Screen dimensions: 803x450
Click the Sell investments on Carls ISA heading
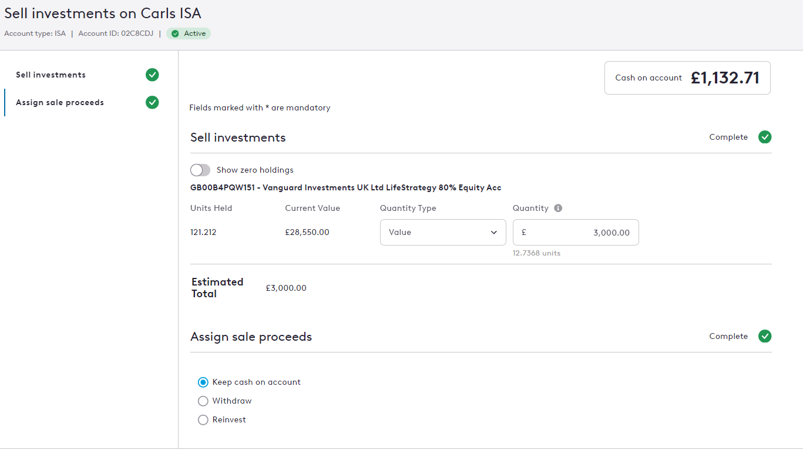click(x=103, y=13)
